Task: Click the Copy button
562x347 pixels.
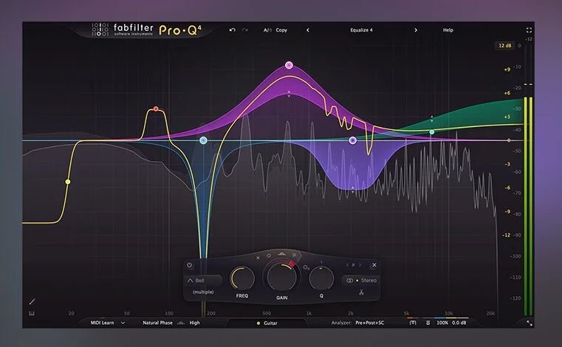Action: coord(281,30)
